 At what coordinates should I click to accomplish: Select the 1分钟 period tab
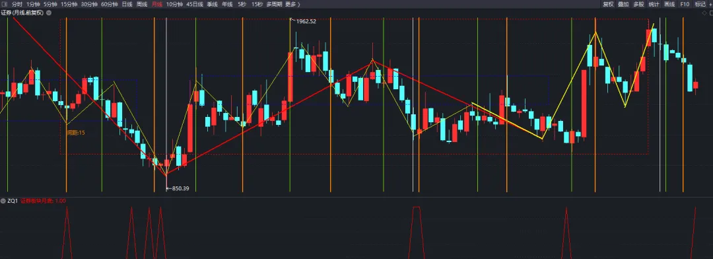[x=33, y=4]
